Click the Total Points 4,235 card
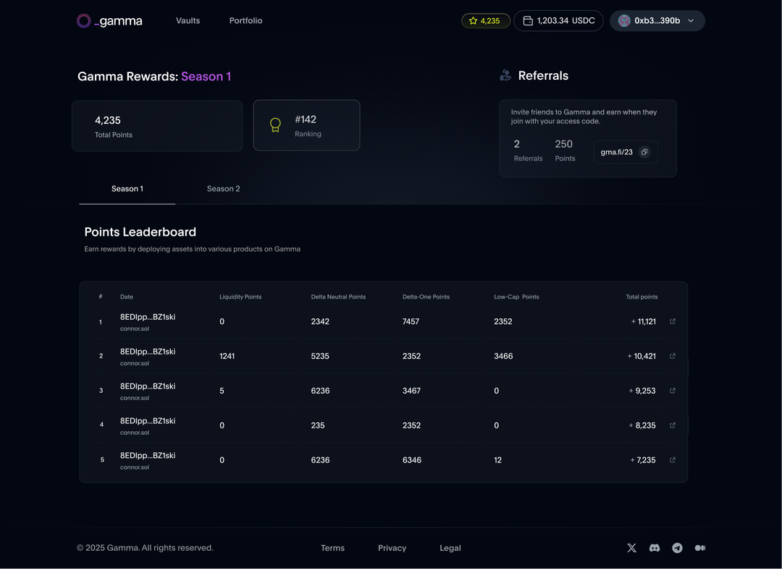The height and width of the screenshot is (569, 782). (157, 126)
